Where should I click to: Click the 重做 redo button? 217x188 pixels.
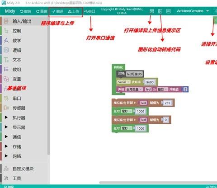pyautogui.click(x=42, y=11)
